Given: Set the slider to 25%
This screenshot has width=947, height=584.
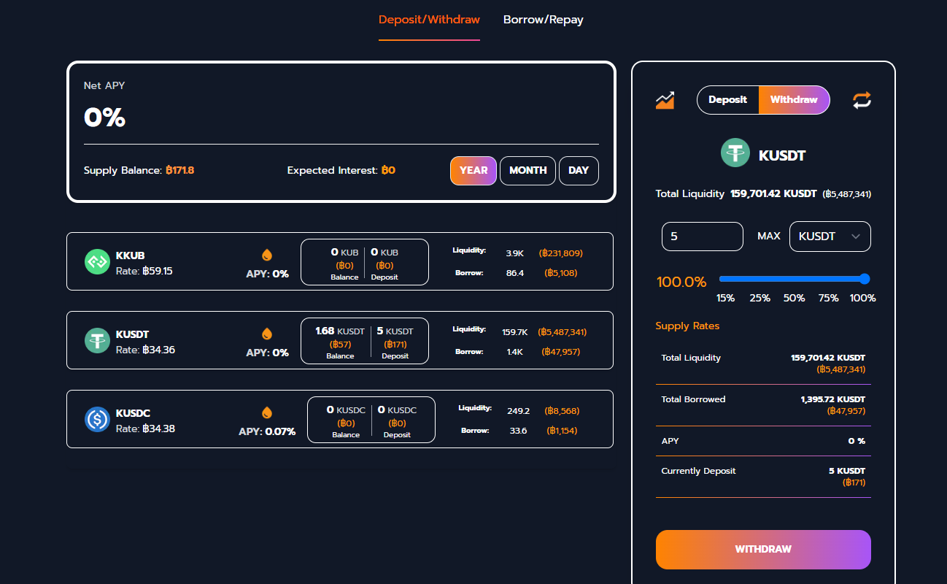Looking at the screenshot, I should [x=759, y=299].
